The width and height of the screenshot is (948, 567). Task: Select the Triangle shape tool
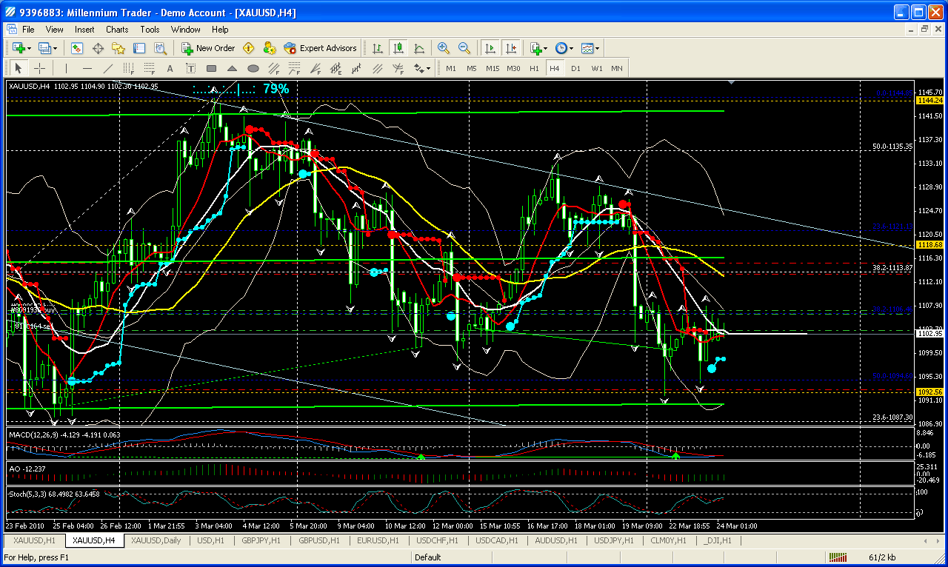click(x=232, y=68)
